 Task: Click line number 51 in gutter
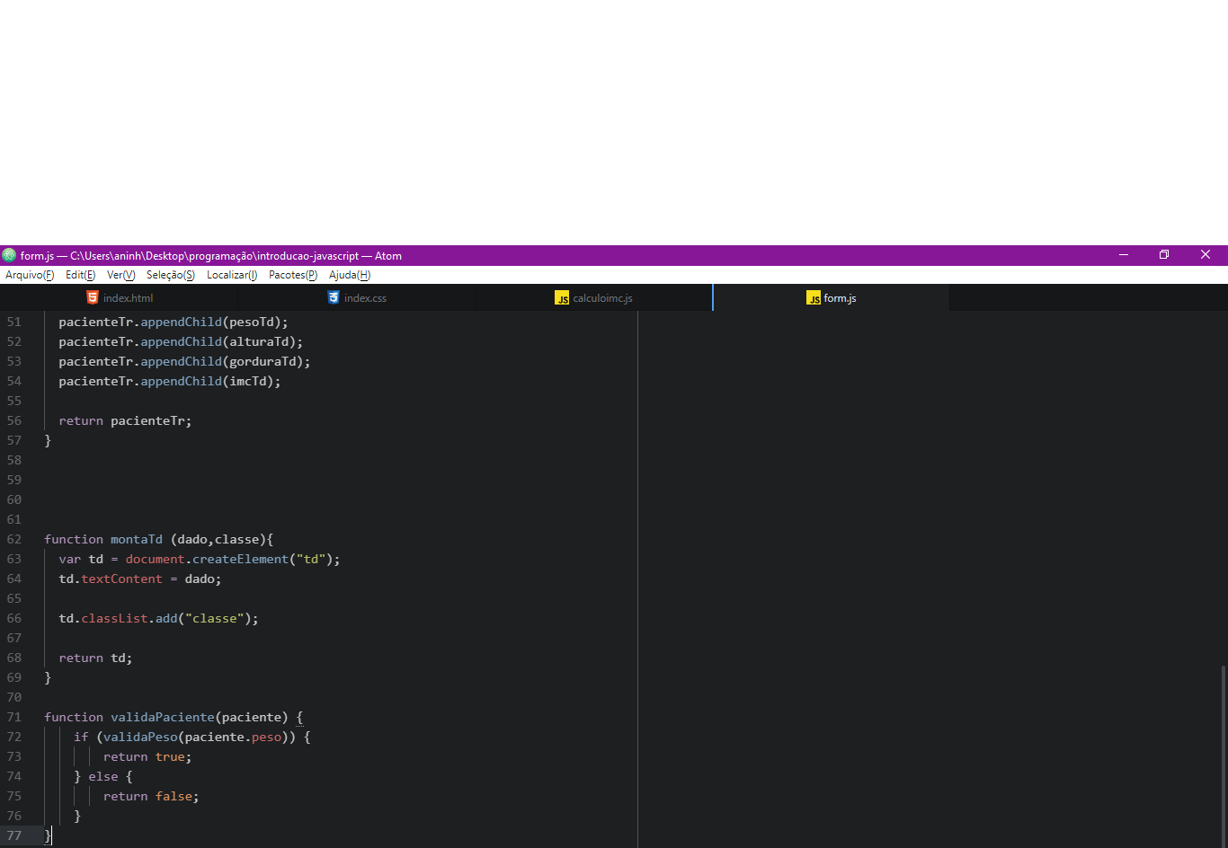tap(14, 322)
